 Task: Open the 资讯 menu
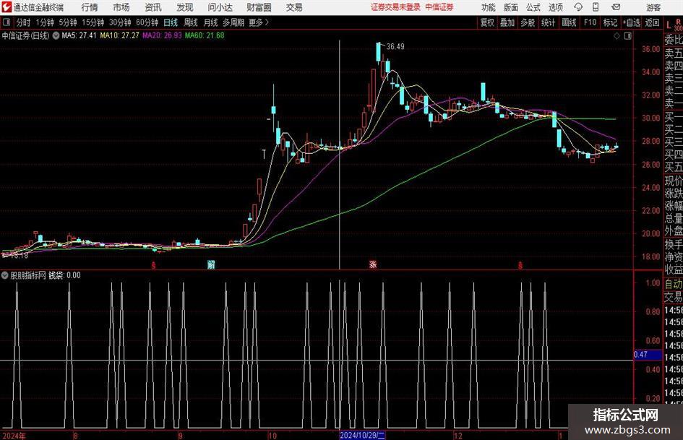tap(153, 7)
